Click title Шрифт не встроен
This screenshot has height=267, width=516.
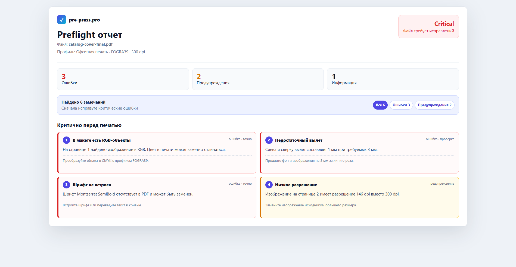click(92, 185)
